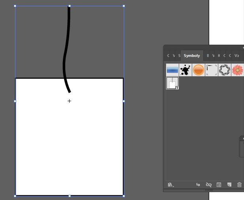Switch to the Symboly tab

[x=192, y=55]
